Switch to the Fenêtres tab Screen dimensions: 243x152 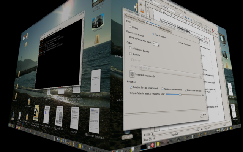point(141,21)
